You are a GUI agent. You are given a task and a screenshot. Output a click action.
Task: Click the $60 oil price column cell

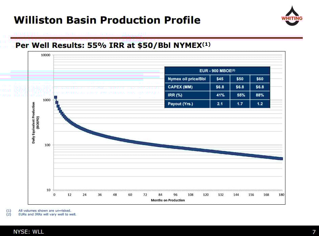[x=260, y=79]
